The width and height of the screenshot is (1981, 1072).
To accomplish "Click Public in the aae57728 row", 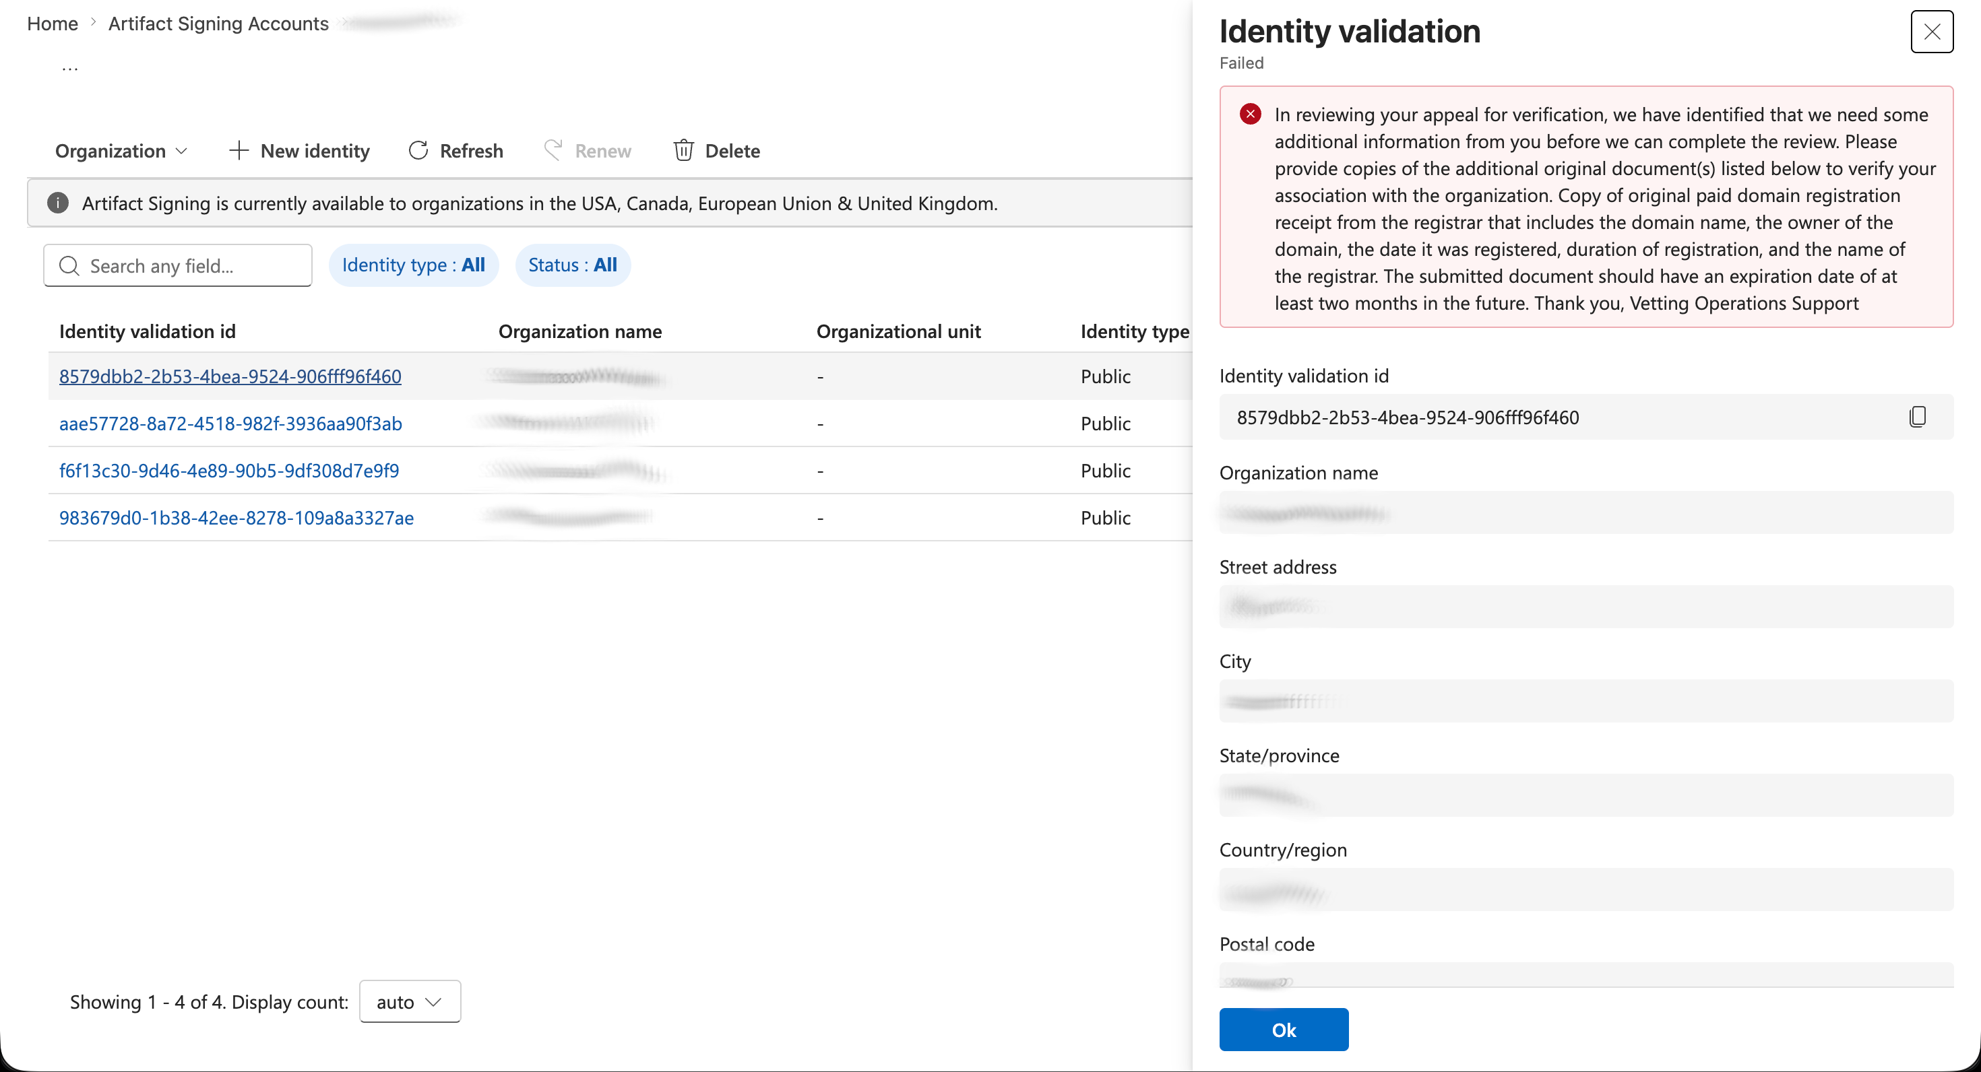I will [1105, 424].
